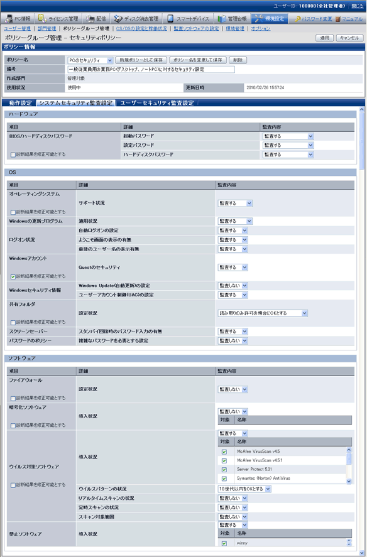Toggle 診断結果を修正可能とする under 共有フォルダ
367x557 pixels.
(x=13, y=323)
